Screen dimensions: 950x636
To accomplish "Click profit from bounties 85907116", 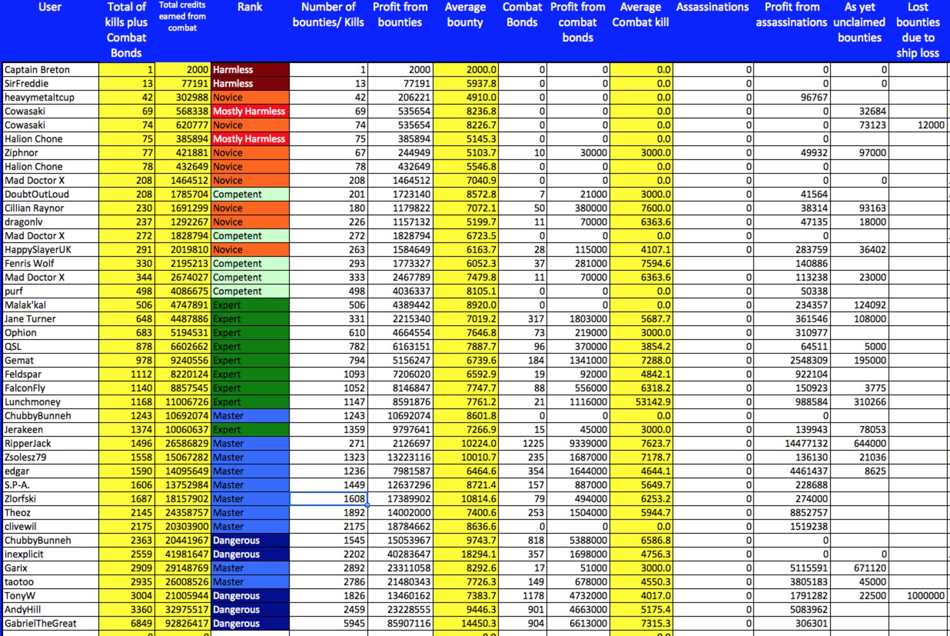I will (x=400, y=623).
